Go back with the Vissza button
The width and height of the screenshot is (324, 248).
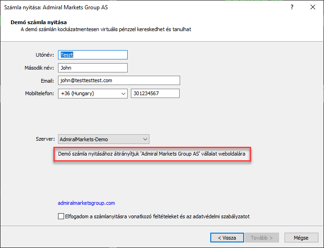[227, 238]
